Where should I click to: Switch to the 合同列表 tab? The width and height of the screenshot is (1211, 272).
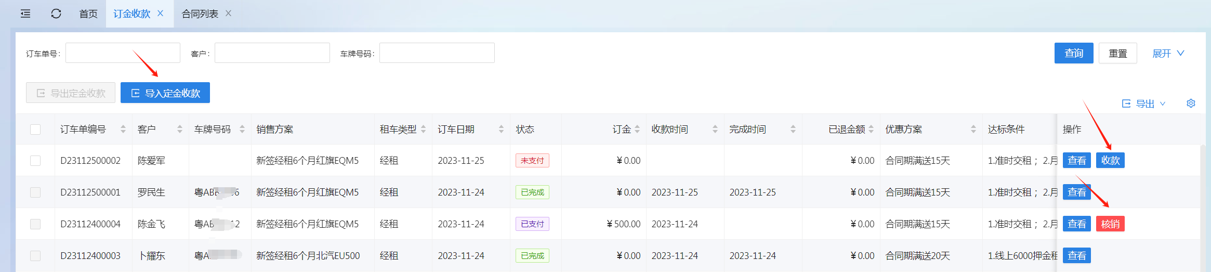[200, 14]
